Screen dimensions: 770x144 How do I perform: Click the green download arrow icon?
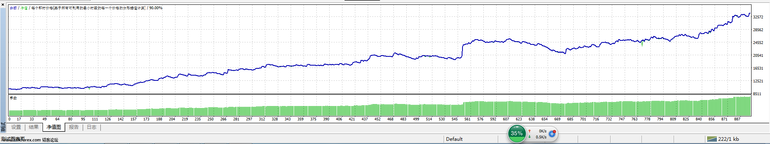tap(530, 137)
